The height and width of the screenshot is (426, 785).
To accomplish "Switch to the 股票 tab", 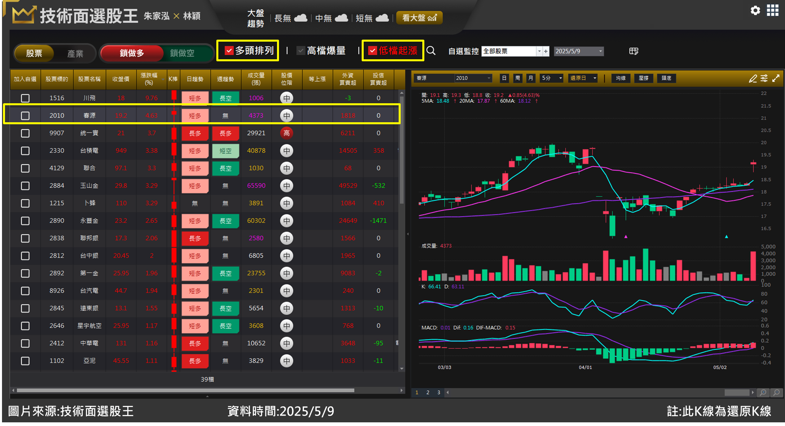I will tap(34, 53).
